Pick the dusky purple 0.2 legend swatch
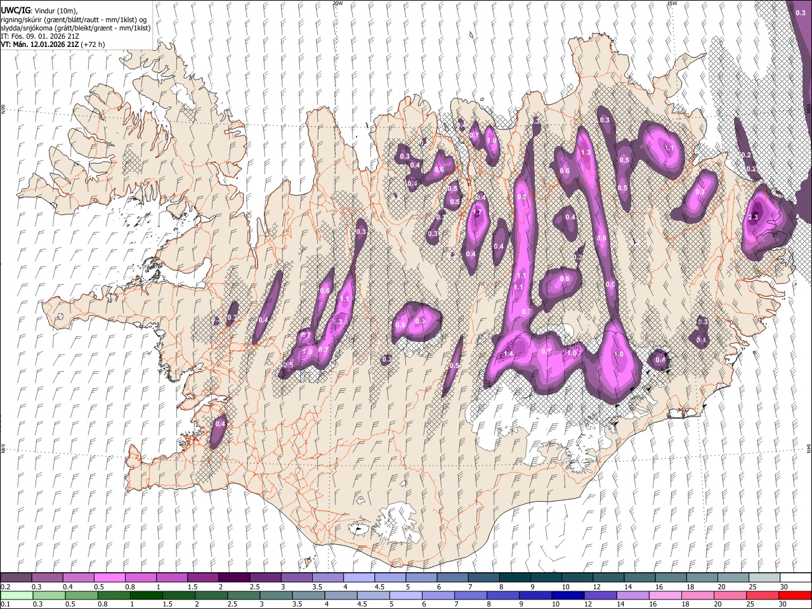 pos(16,578)
